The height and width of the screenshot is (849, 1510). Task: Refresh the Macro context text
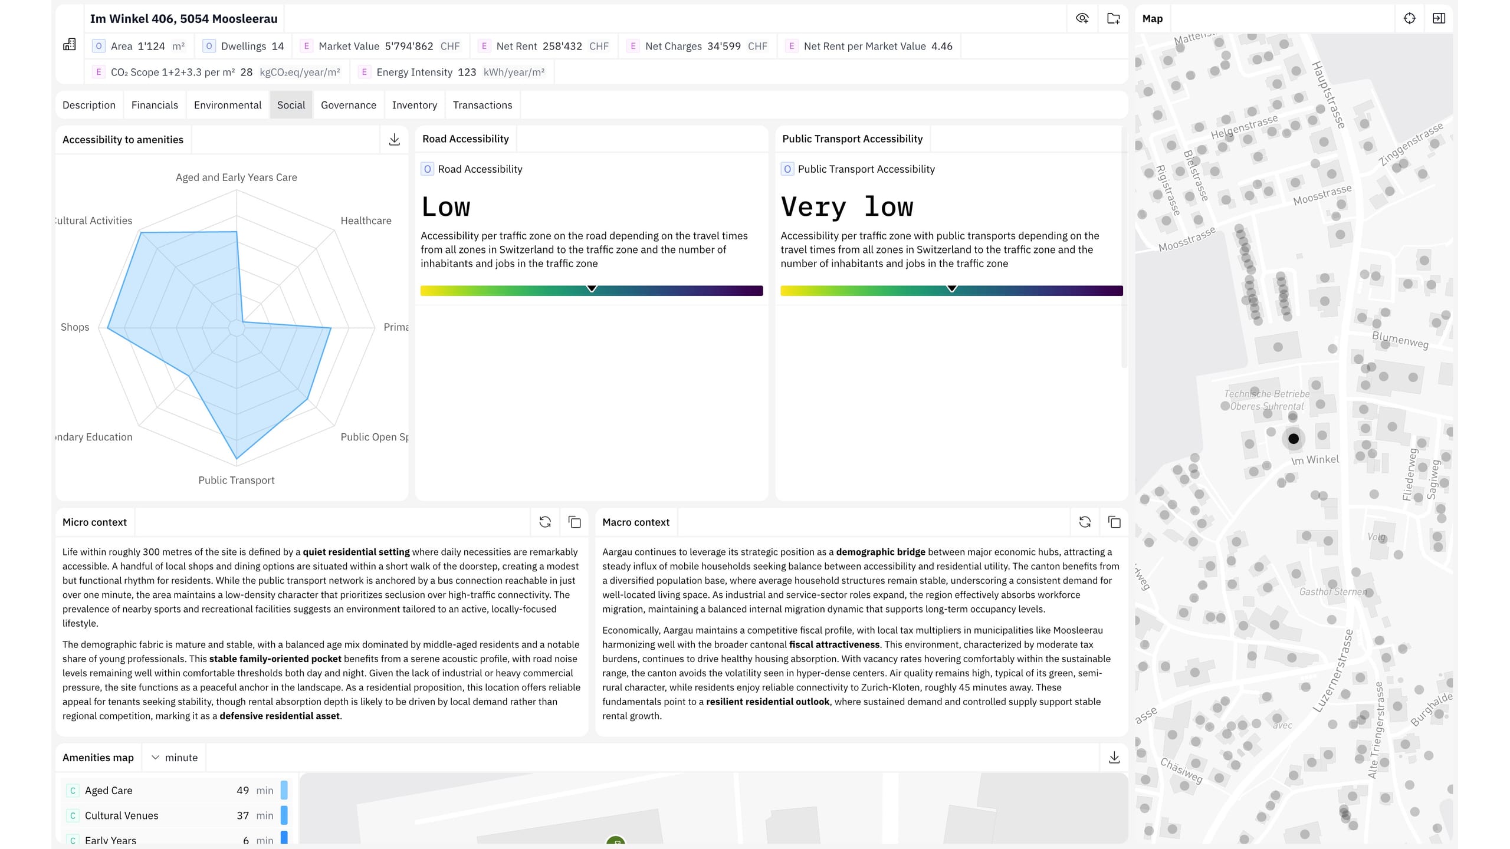click(1085, 522)
